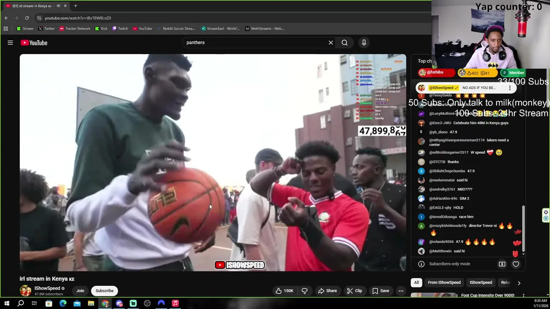The height and width of the screenshot is (309, 550).
Task: Open the YouTube bookmark
Action: point(142,29)
